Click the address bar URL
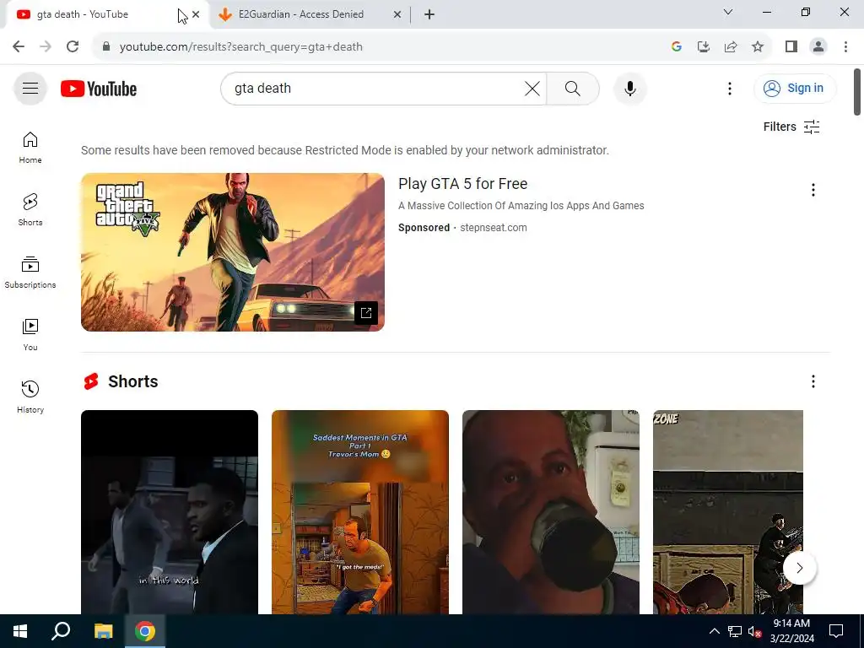Screen dimensions: 864x648 [x=240, y=47]
